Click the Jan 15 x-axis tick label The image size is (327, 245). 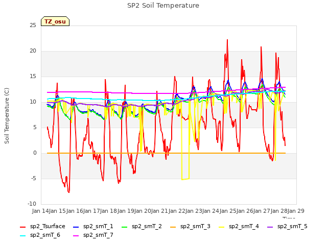(58, 211)
